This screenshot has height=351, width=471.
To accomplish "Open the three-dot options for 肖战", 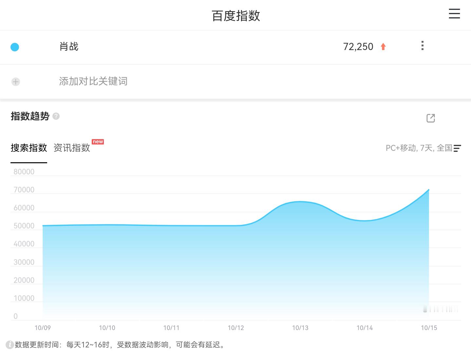I will [423, 45].
